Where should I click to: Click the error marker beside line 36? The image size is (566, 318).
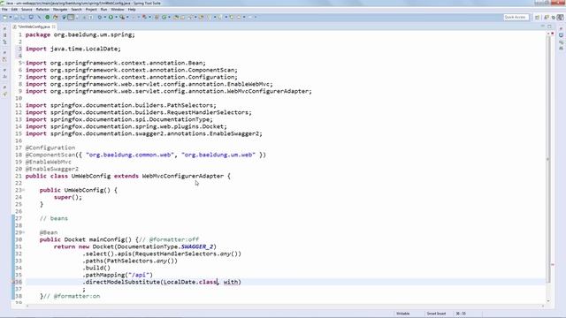[14, 282]
